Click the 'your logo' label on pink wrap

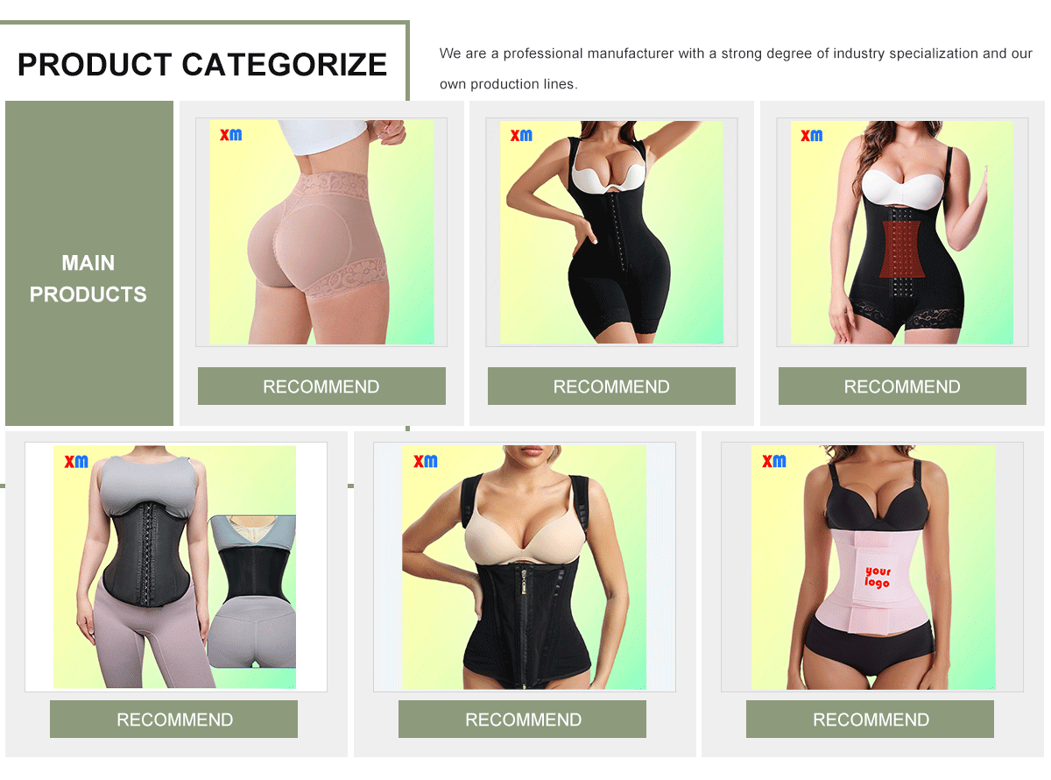[x=878, y=577]
